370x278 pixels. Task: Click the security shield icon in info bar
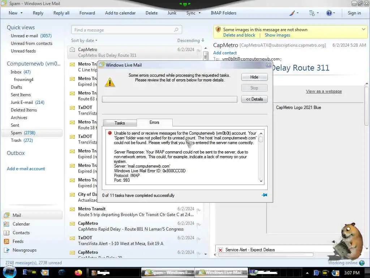point(218,30)
